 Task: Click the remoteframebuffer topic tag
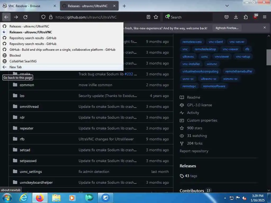tap(239, 71)
